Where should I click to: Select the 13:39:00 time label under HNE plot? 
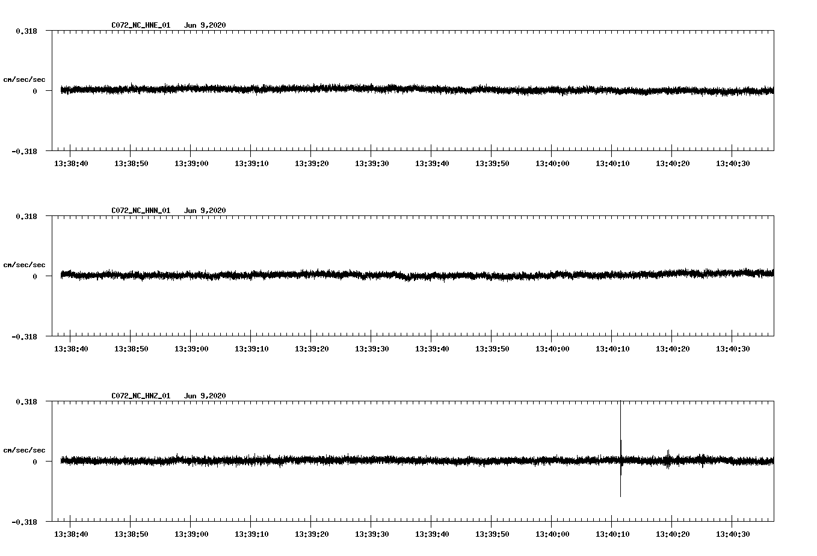191,164
